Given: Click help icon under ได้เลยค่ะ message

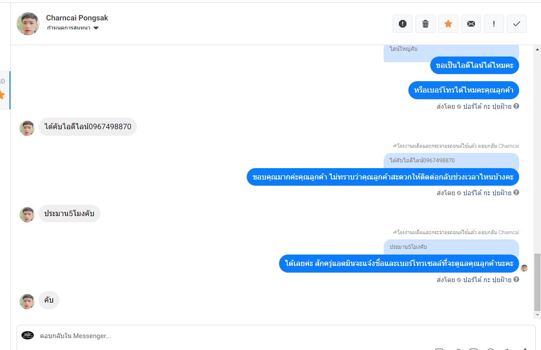Looking at the screenshot, I should [x=516, y=279].
